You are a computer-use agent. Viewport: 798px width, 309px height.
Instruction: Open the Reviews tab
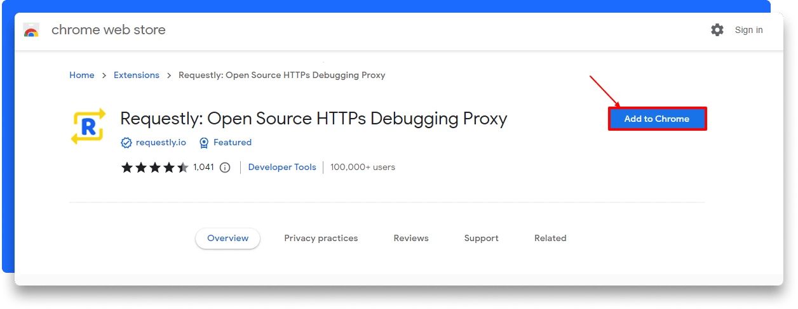coord(411,239)
